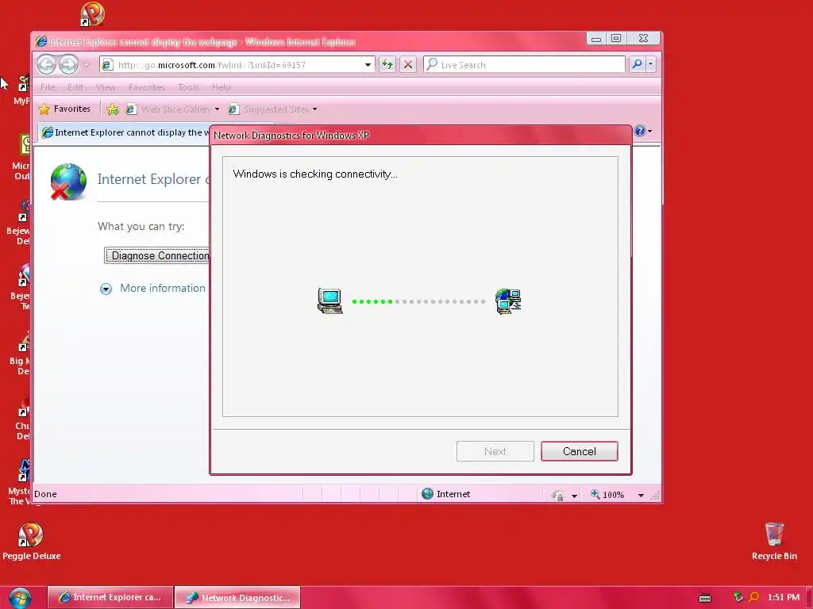Click the magnifier Search button
Viewport: 813px width, 609px height.
pyautogui.click(x=637, y=64)
